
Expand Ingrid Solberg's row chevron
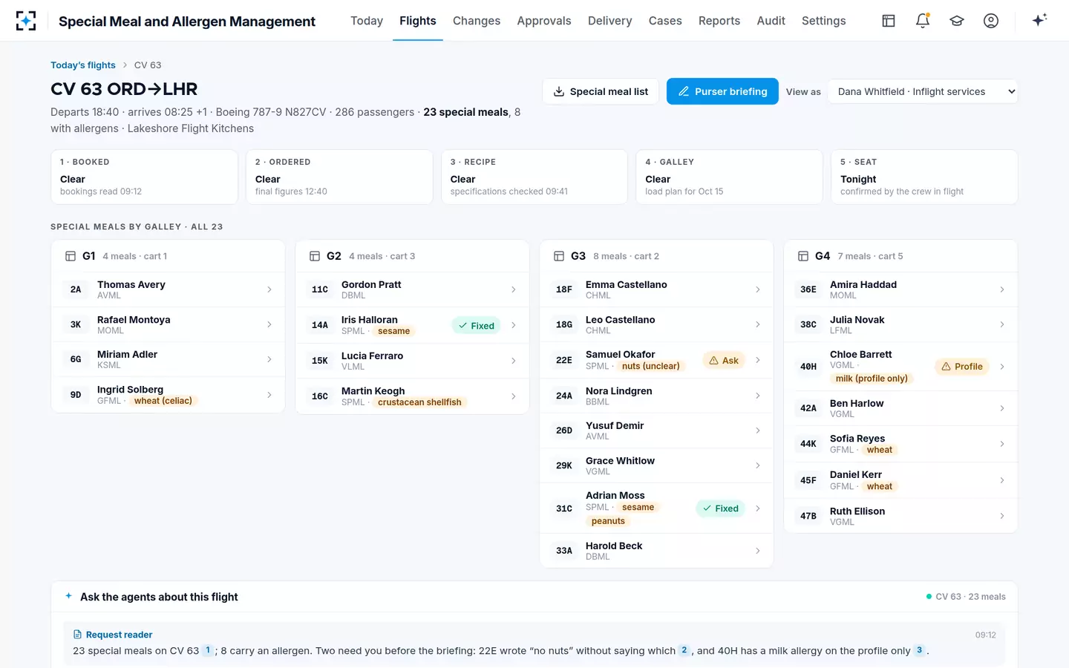269,395
